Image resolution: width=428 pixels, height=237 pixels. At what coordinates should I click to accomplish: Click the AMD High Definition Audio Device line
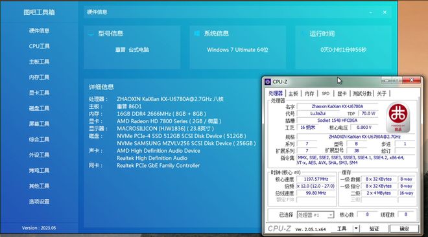pos(158,151)
